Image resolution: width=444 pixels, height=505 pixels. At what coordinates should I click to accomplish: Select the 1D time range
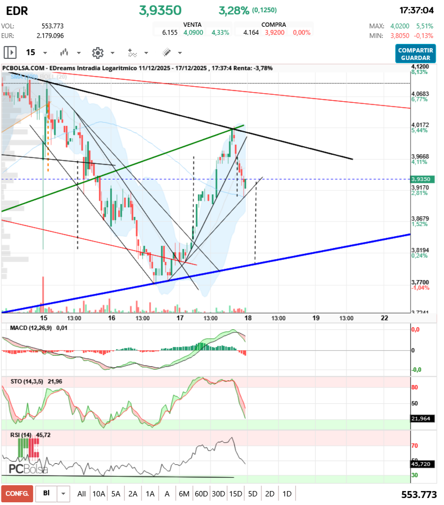click(287, 494)
